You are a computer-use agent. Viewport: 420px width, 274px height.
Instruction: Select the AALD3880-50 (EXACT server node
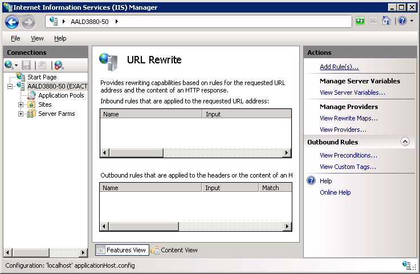[x=58, y=86]
